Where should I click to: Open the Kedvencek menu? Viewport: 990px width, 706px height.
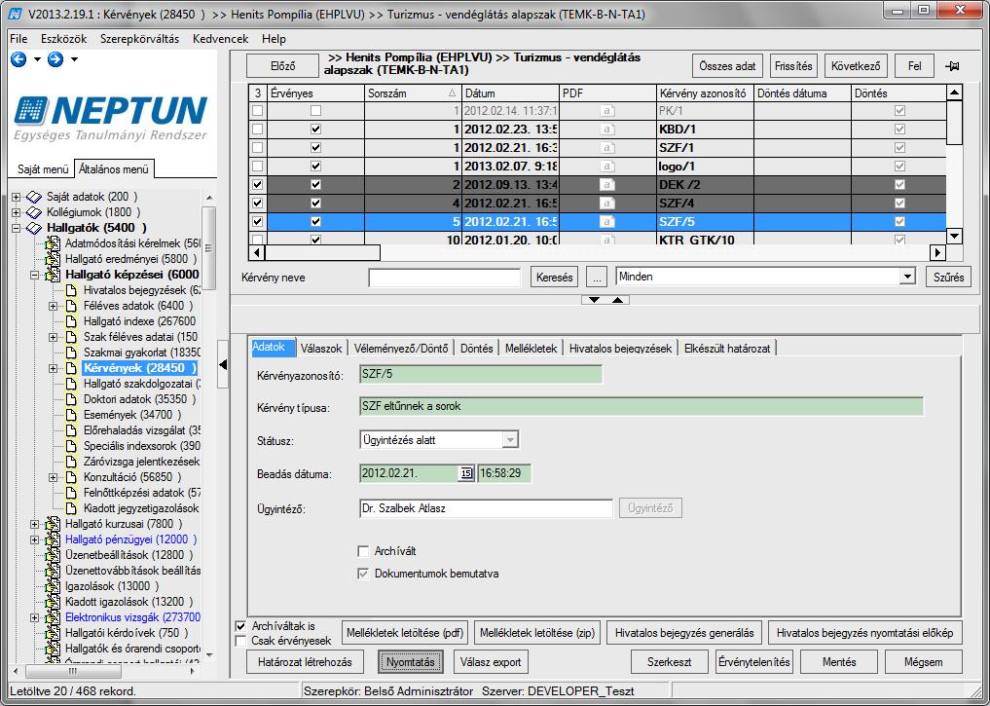pyautogui.click(x=220, y=39)
